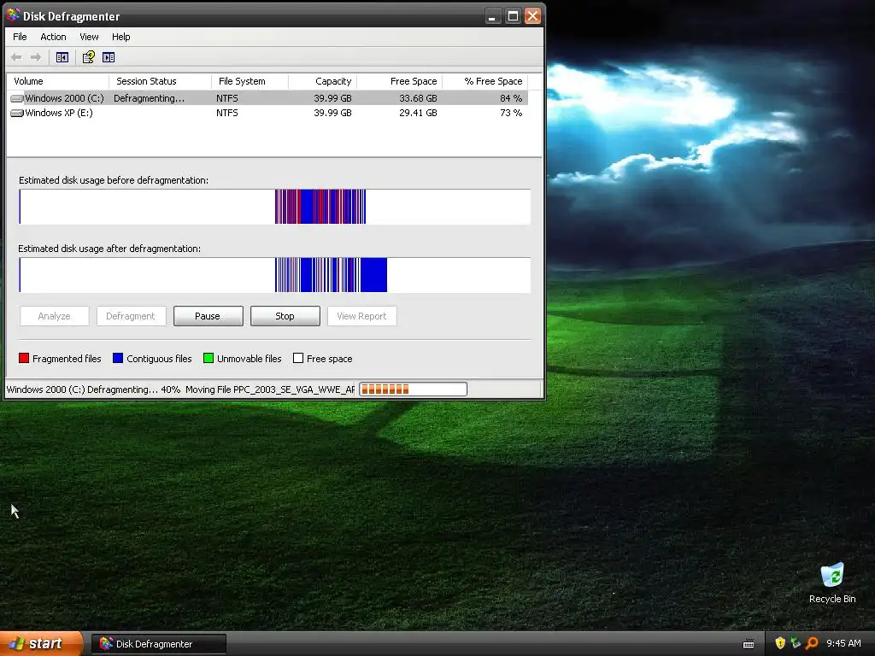The width and height of the screenshot is (875, 656).
Task: Open the View menu
Action: pyautogui.click(x=89, y=37)
